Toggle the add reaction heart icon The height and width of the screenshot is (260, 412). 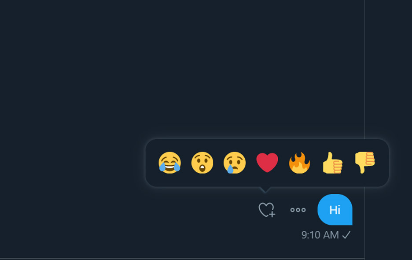click(266, 210)
